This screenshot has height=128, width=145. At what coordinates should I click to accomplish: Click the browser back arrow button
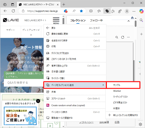(x=5, y=11)
